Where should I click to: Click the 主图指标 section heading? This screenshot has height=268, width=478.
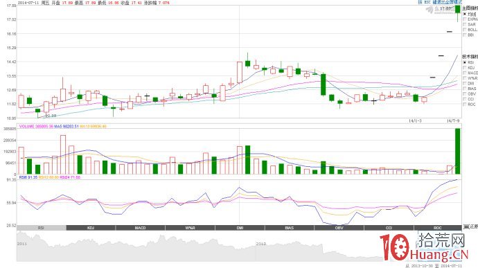[x=470, y=8]
